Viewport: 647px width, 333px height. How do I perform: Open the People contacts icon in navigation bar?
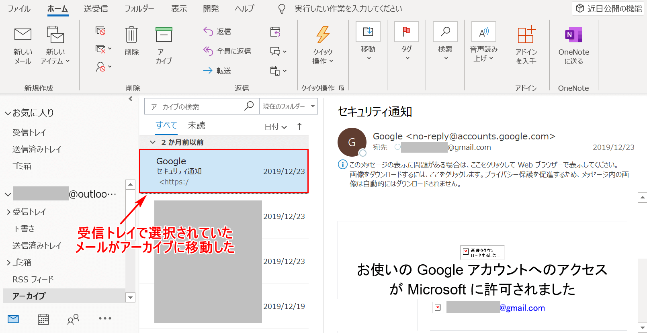tap(73, 319)
